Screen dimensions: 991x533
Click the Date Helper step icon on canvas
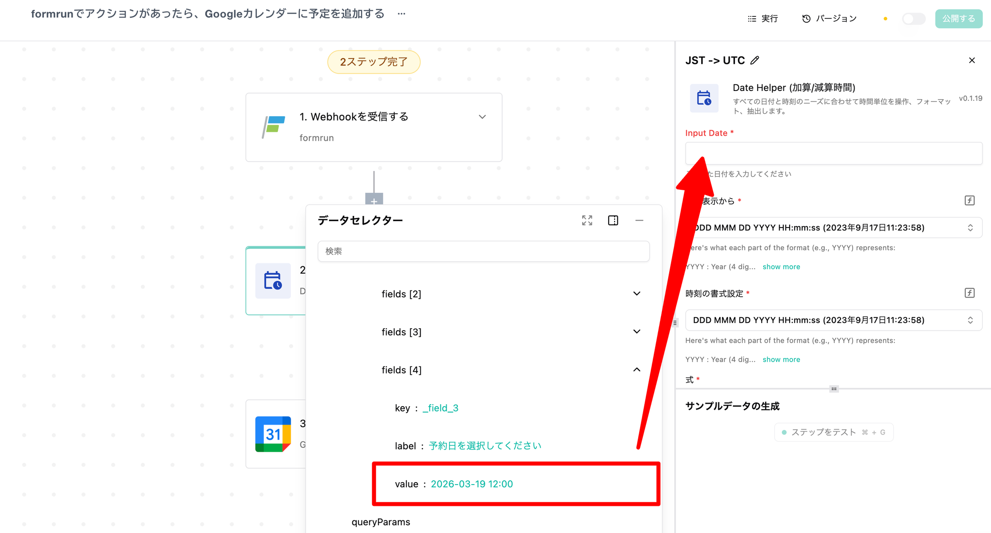[273, 281]
